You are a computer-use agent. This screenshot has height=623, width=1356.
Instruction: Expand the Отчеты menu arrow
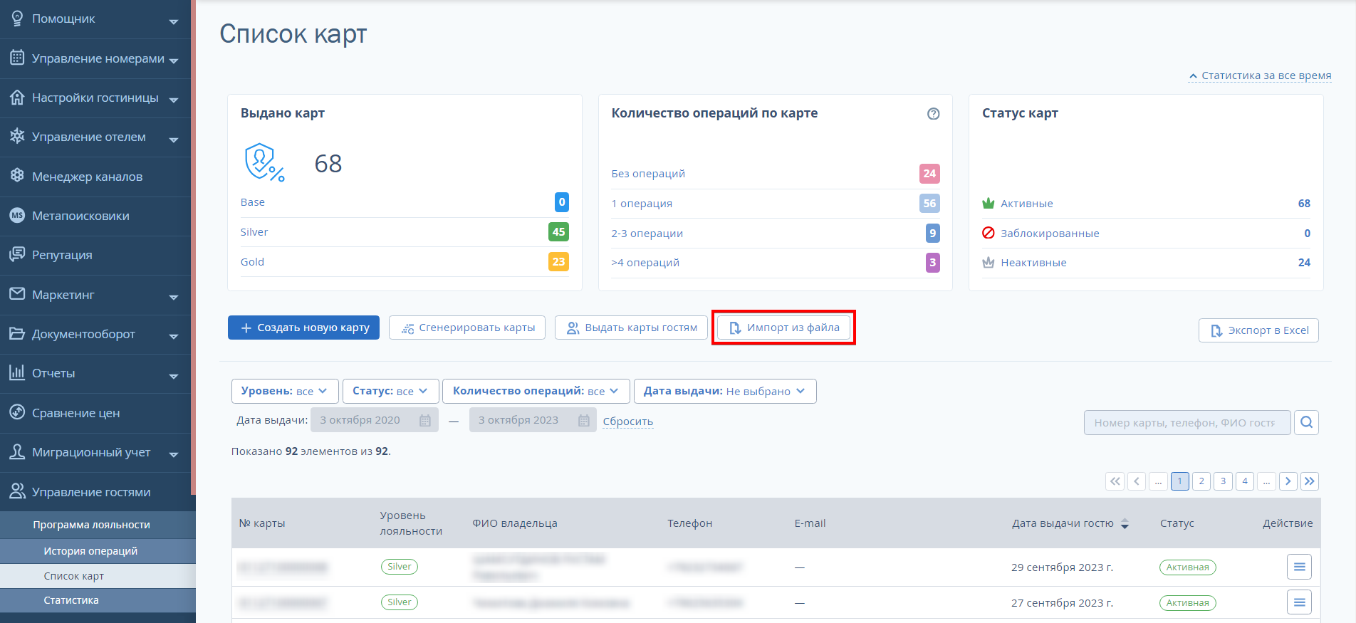coord(174,376)
